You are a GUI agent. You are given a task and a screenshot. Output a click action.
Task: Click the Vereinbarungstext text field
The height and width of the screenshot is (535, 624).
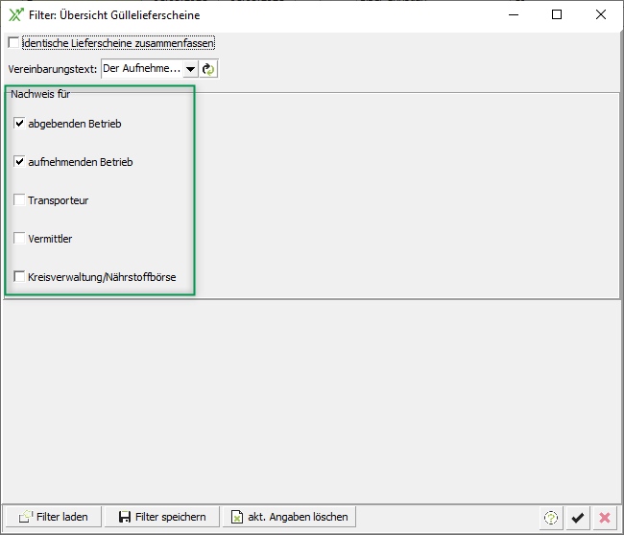pos(141,69)
